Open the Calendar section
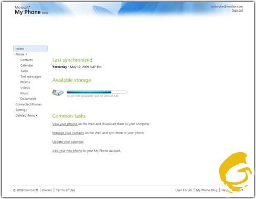The width and height of the screenshot is (256, 199). [27, 65]
